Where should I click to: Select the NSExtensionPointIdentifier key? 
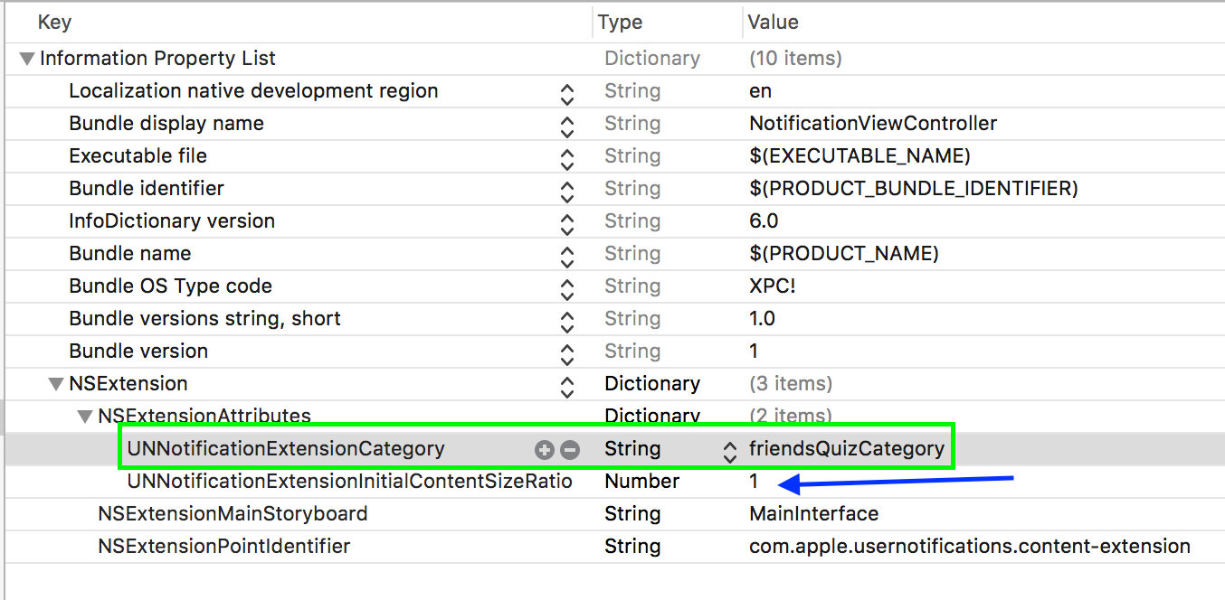223,547
